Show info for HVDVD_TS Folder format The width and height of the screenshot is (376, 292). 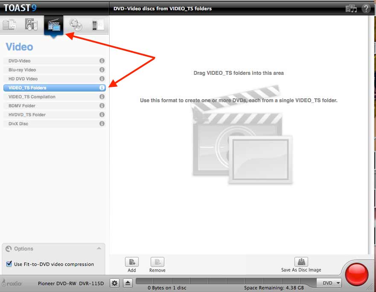(x=102, y=115)
